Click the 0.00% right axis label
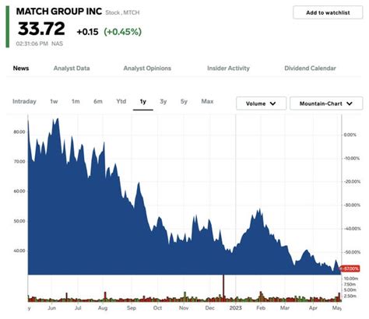 coord(350,135)
